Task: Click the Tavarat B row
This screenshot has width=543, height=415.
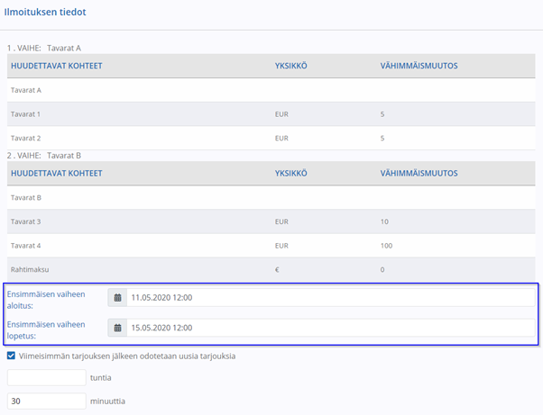Action: point(271,198)
